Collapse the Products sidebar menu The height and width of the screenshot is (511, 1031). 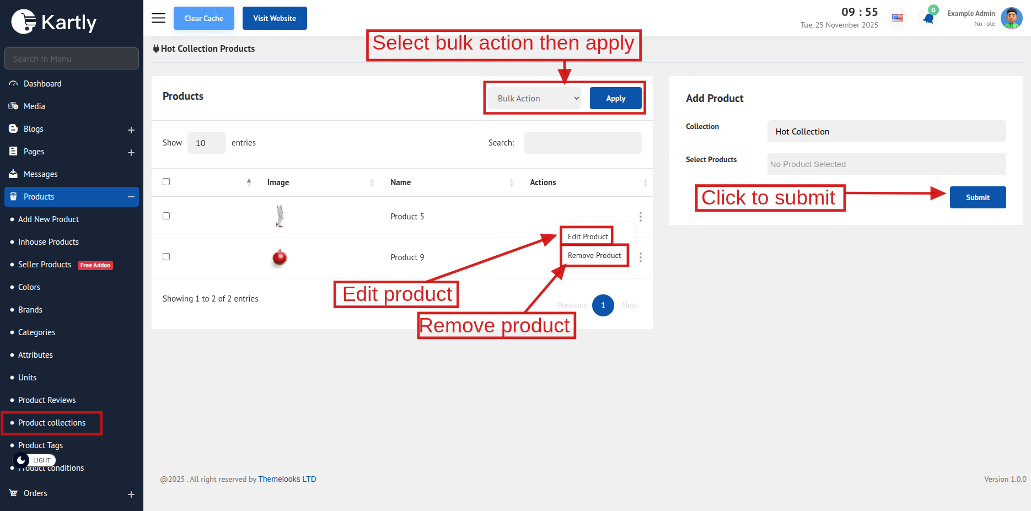click(131, 197)
